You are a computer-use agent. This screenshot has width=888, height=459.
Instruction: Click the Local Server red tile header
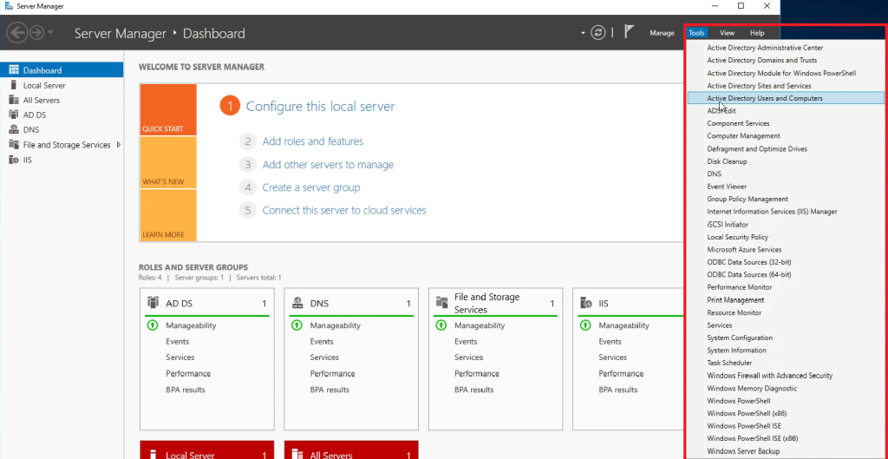click(x=206, y=450)
